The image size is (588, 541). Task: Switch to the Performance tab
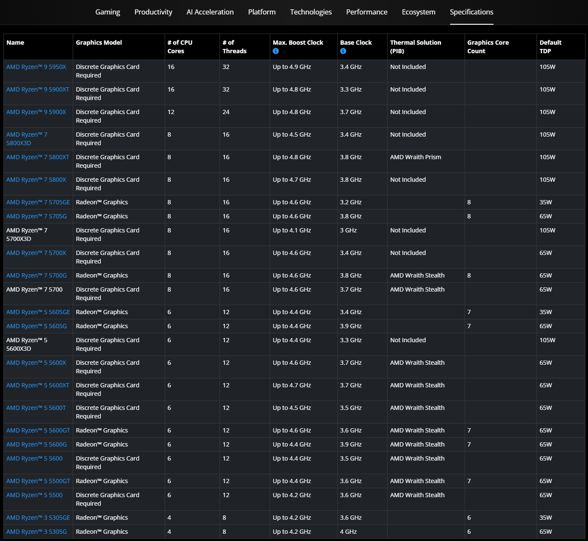(x=367, y=12)
